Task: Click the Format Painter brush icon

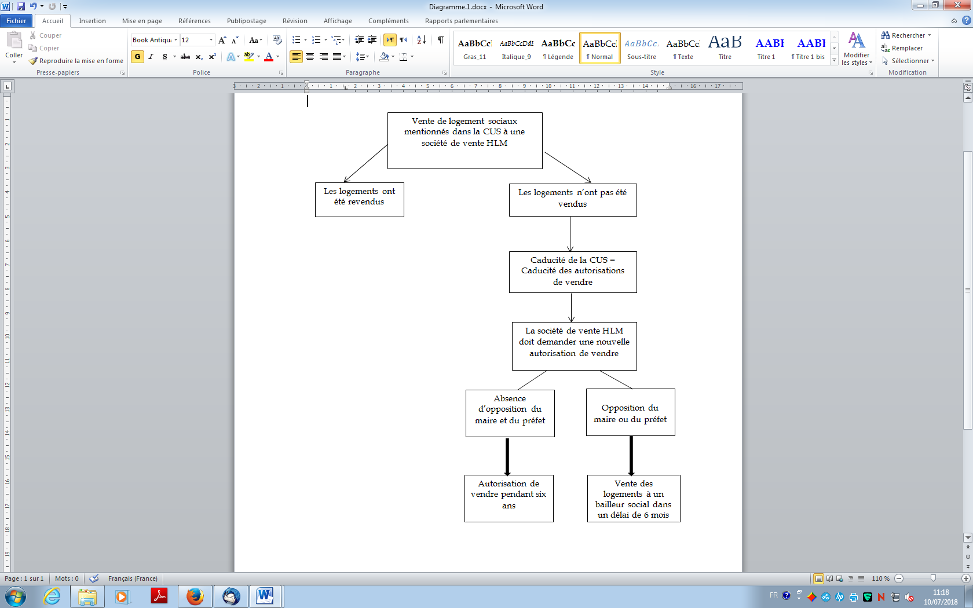Action: (x=34, y=61)
